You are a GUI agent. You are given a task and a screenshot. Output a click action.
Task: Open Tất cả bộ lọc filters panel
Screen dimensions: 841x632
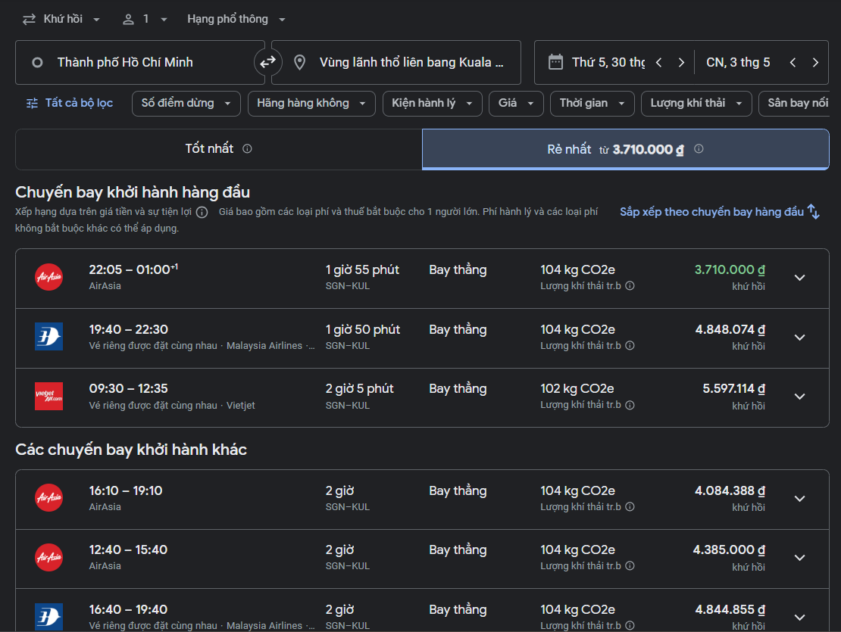(x=70, y=103)
